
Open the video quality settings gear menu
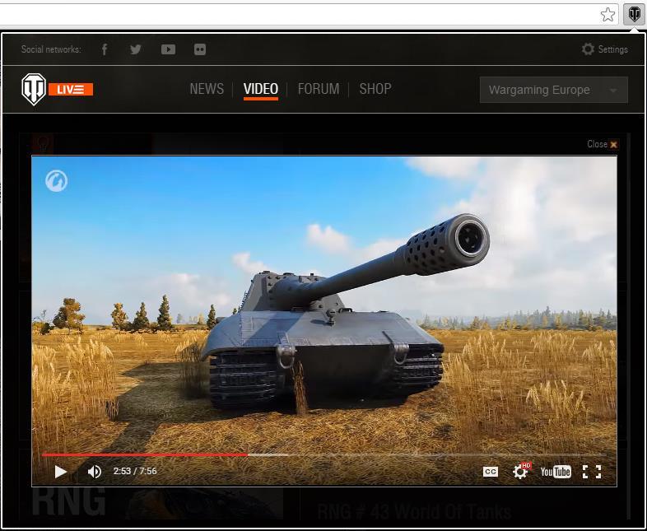520,472
